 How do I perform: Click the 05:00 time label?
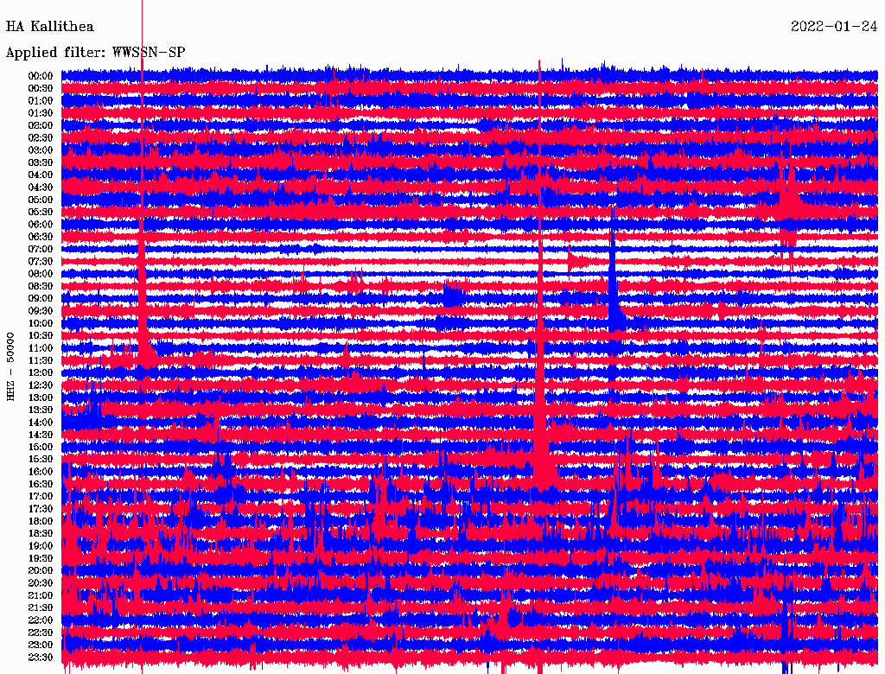40,200
